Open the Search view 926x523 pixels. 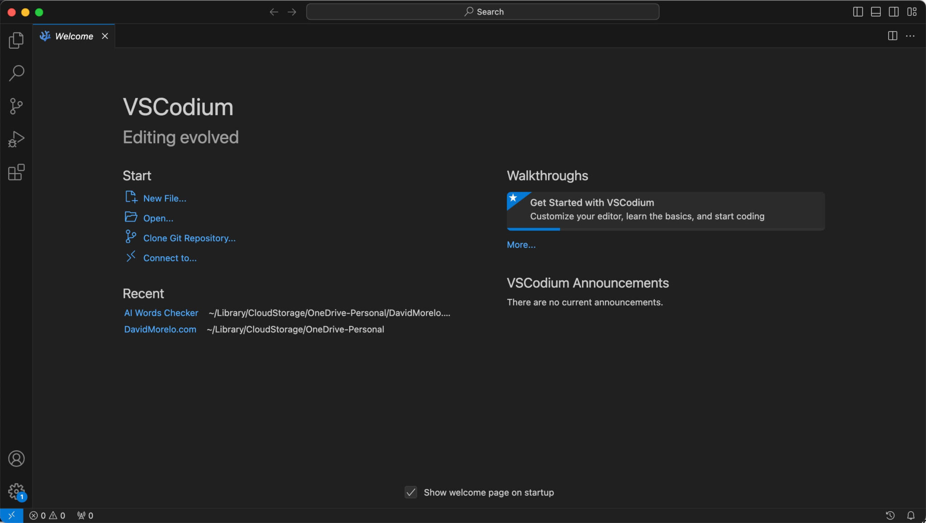(x=16, y=73)
